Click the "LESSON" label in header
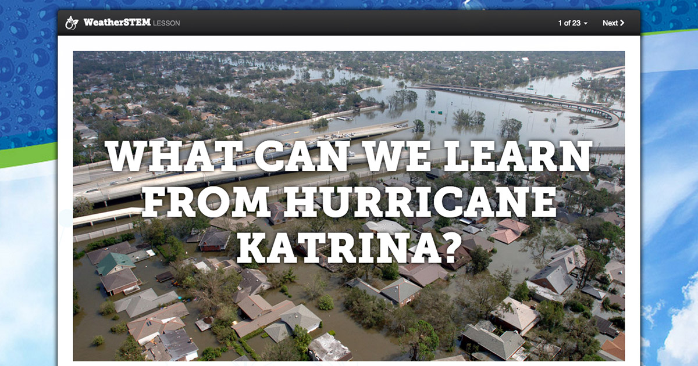The image size is (698, 366). click(x=166, y=23)
